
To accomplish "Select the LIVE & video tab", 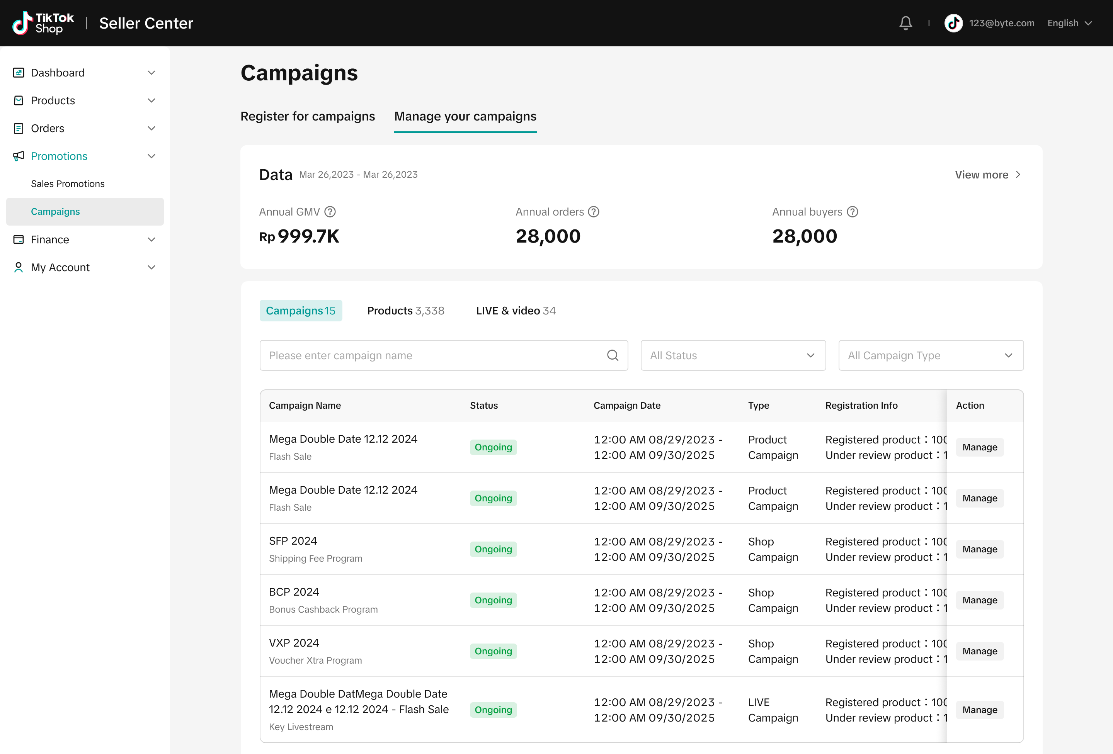I will 515,311.
